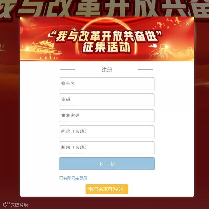Open the 已有账号去登录 login link
Image resolution: width=209 pixels, height=209 pixels.
(73, 178)
